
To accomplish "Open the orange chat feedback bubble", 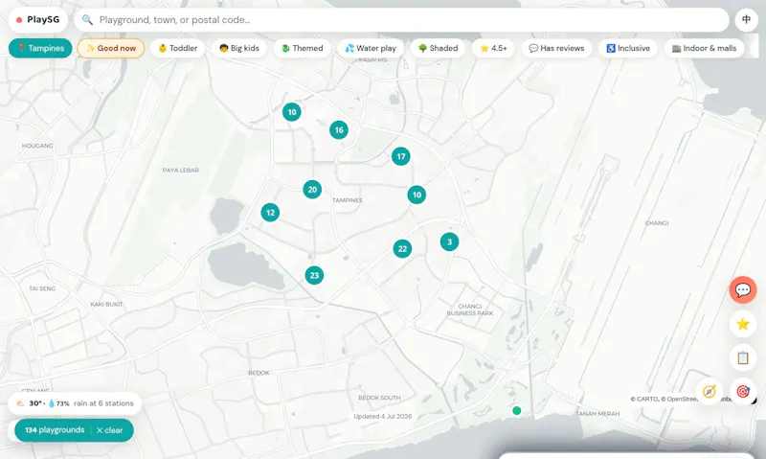I will [x=743, y=289].
